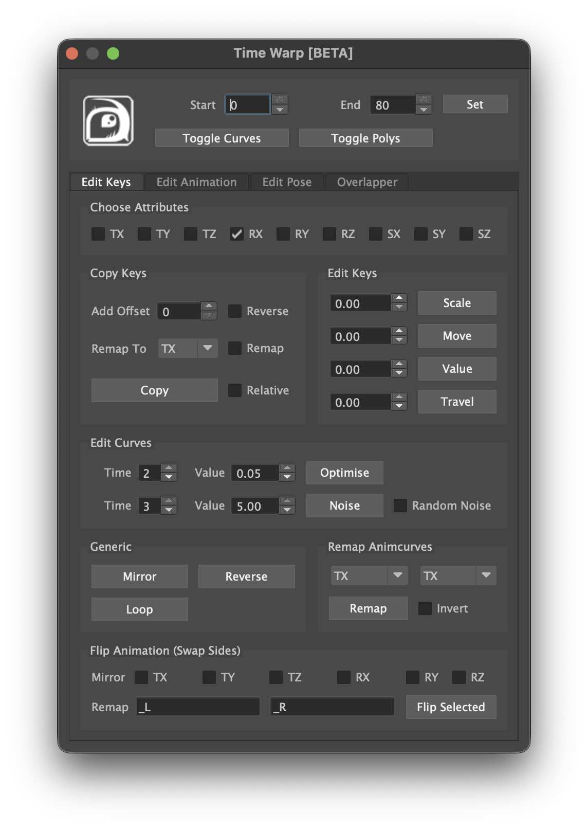The width and height of the screenshot is (588, 829).
Task: Enable Mirror TY in Flip Animation
Action: point(209,677)
